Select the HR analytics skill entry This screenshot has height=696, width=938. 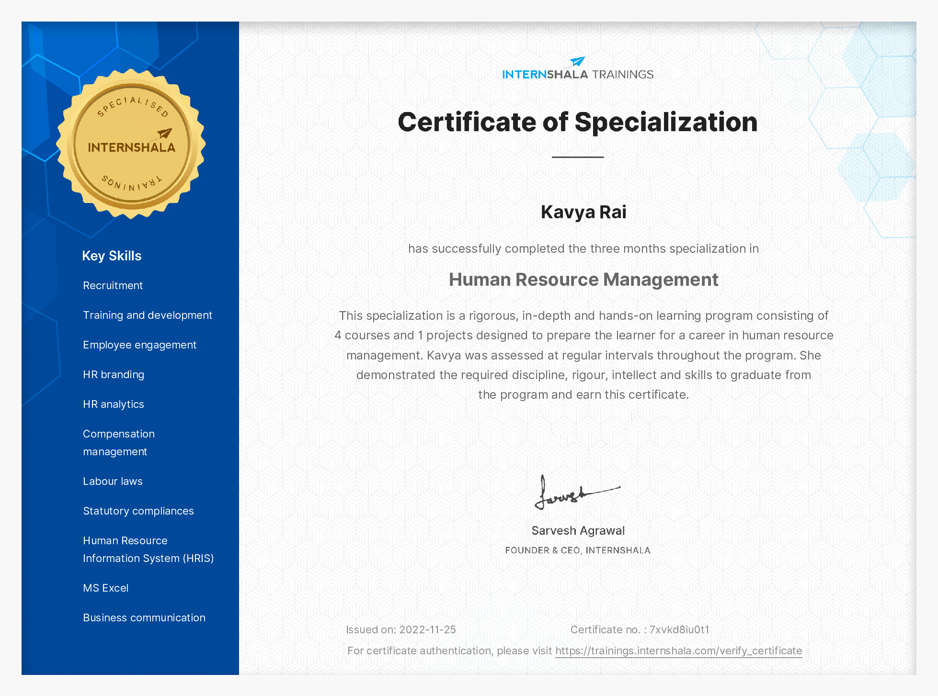[x=113, y=404]
